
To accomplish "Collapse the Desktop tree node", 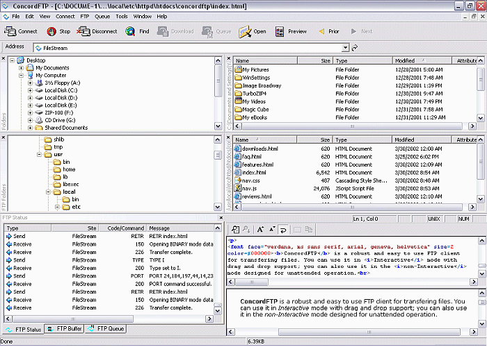I will coord(12,60).
